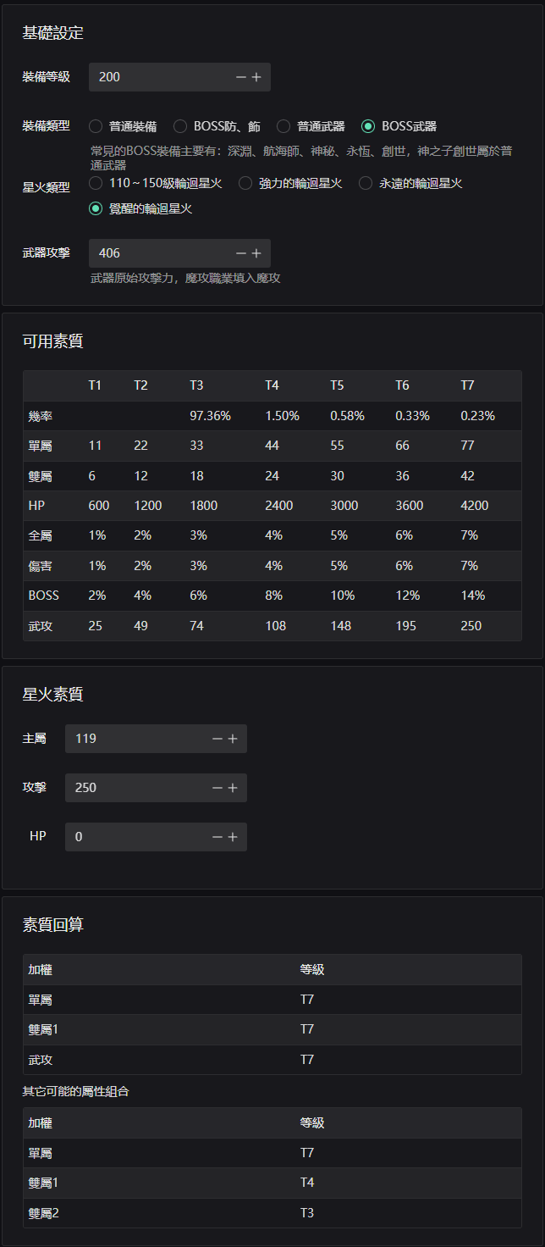Increase 主屬 value with plus stepper
Viewport: 545px width, 1247px height.
tap(233, 738)
